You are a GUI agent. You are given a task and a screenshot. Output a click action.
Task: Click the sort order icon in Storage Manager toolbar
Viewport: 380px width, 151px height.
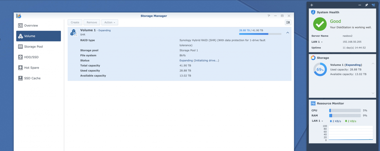[288, 22]
